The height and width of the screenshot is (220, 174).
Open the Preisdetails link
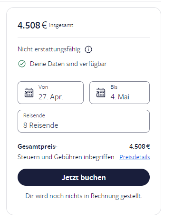tap(135, 157)
